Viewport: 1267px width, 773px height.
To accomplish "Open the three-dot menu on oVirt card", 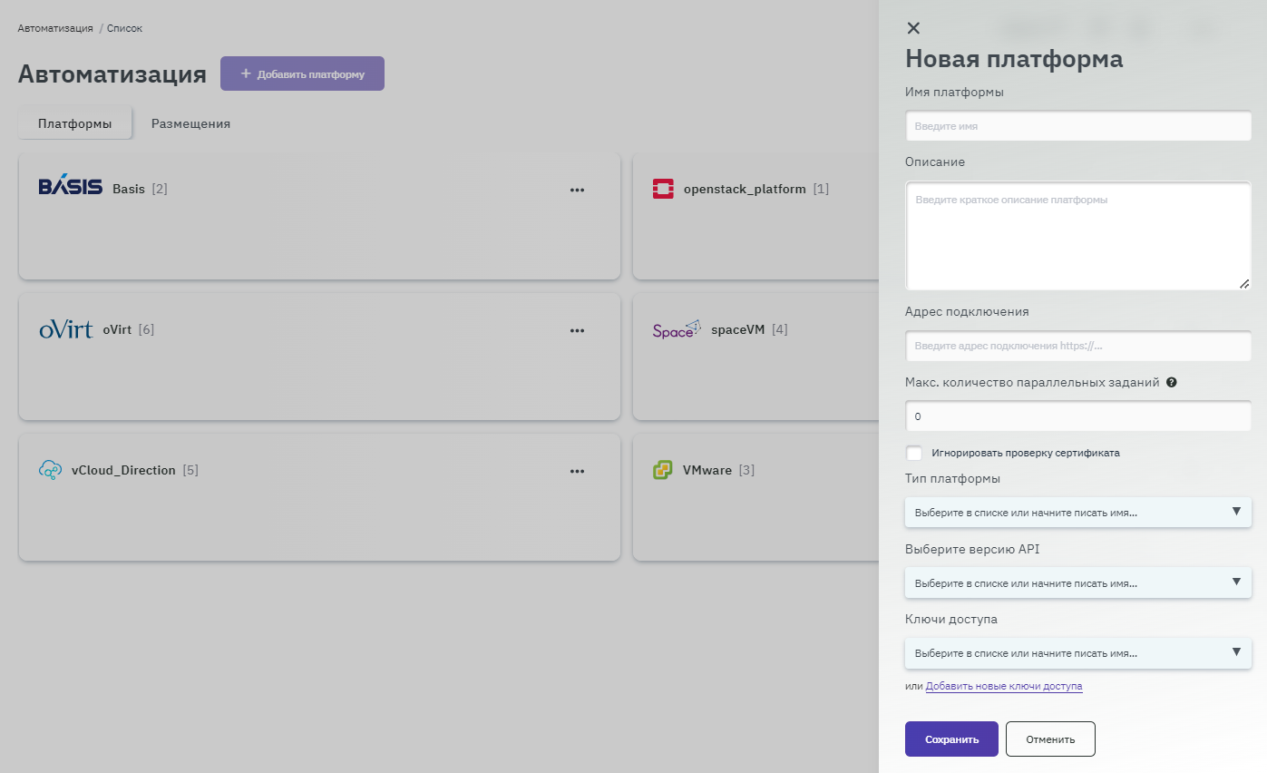I will coord(577,330).
